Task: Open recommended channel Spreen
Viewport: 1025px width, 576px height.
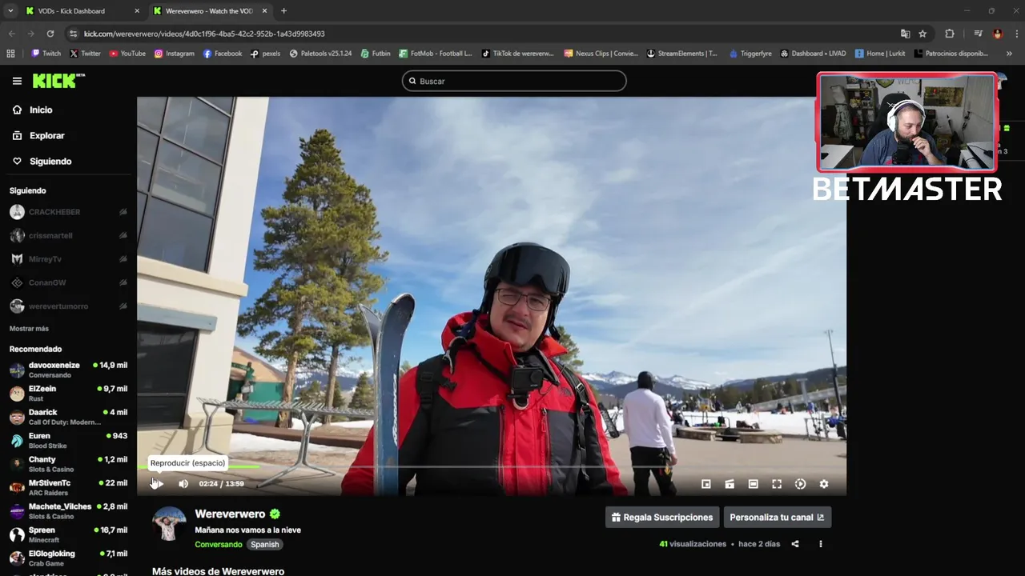Action: (x=68, y=534)
